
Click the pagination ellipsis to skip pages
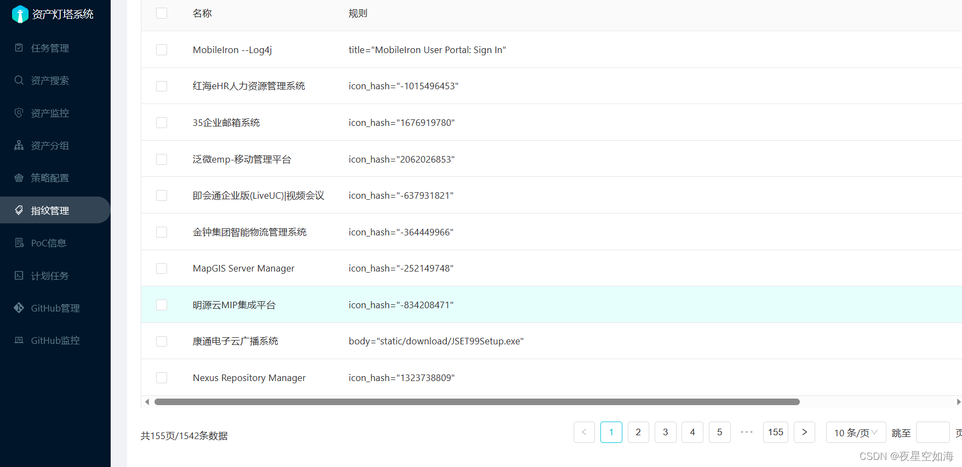click(747, 432)
